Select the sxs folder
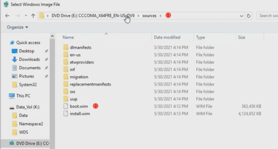278x149 pixels. pyautogui.click(x=72, y=91)
